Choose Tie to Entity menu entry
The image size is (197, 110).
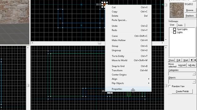click(x=128, y=56)
